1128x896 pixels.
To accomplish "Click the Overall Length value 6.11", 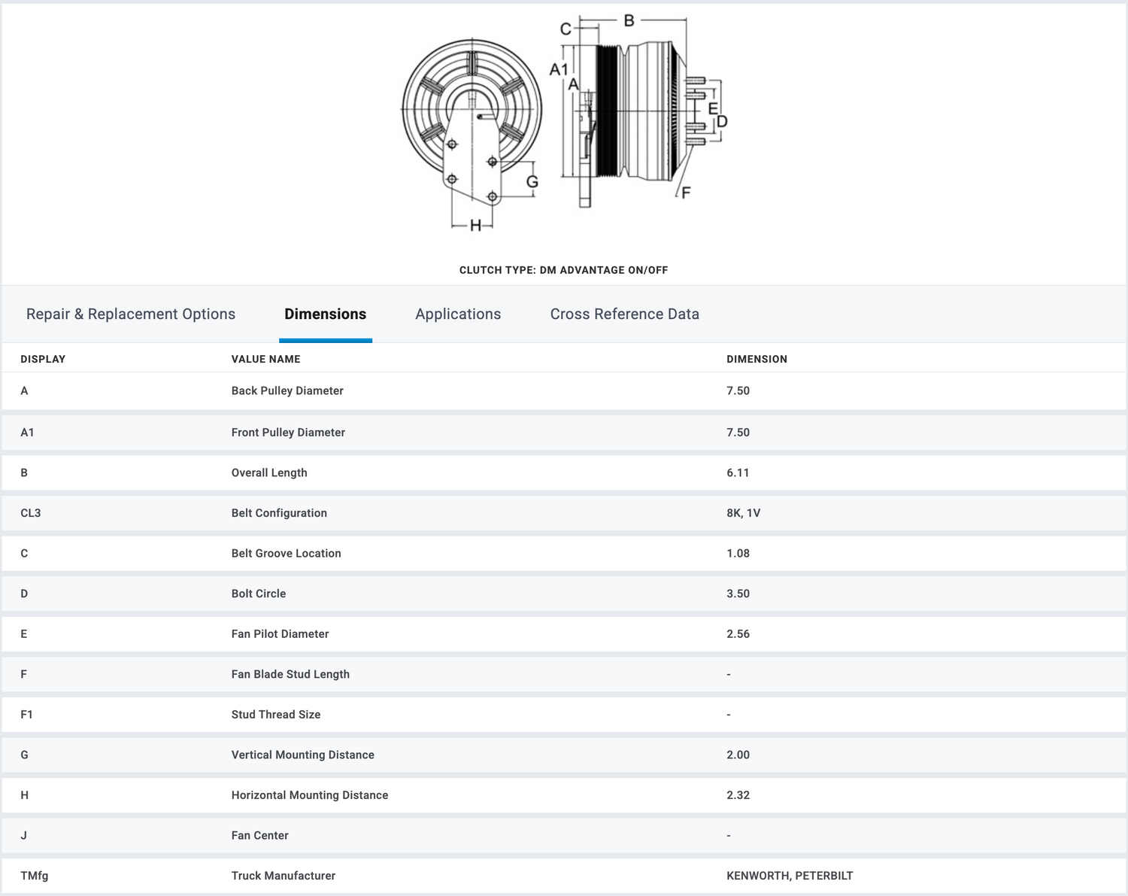I will pos(738,473).
